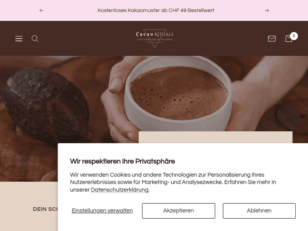Open the search magnifier icon
Image resolution: width=308 pixels, height=231 pixels.
(35, 39)
